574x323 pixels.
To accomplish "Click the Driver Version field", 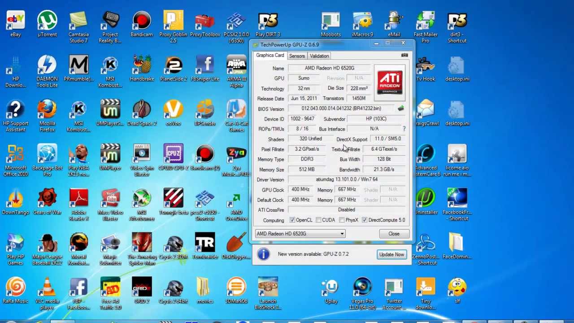I will point(347,179).
